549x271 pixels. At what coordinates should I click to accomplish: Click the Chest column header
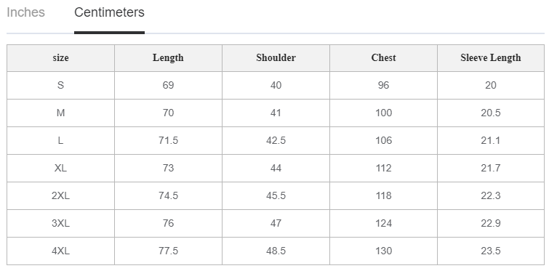point(383,57)
